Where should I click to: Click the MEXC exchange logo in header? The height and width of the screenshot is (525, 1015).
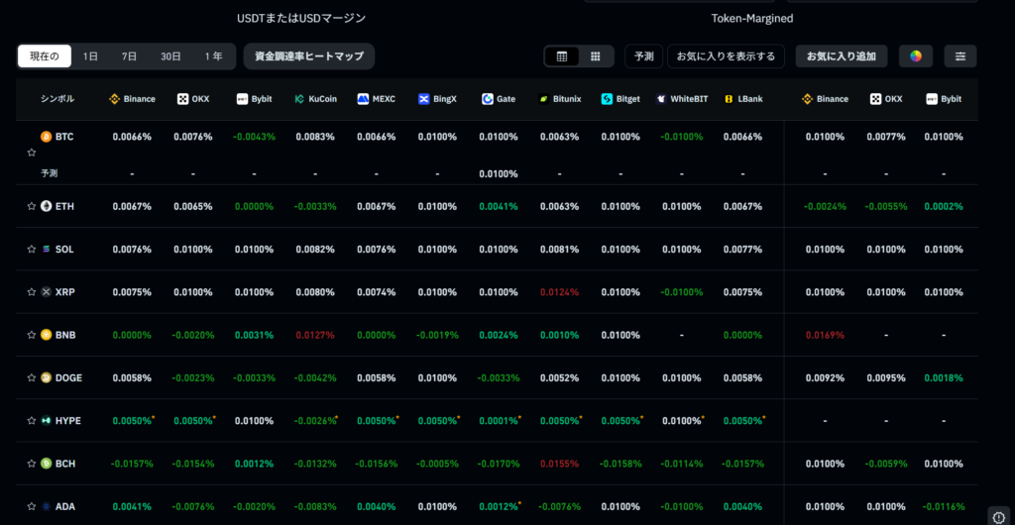click(x=363, y=99)
